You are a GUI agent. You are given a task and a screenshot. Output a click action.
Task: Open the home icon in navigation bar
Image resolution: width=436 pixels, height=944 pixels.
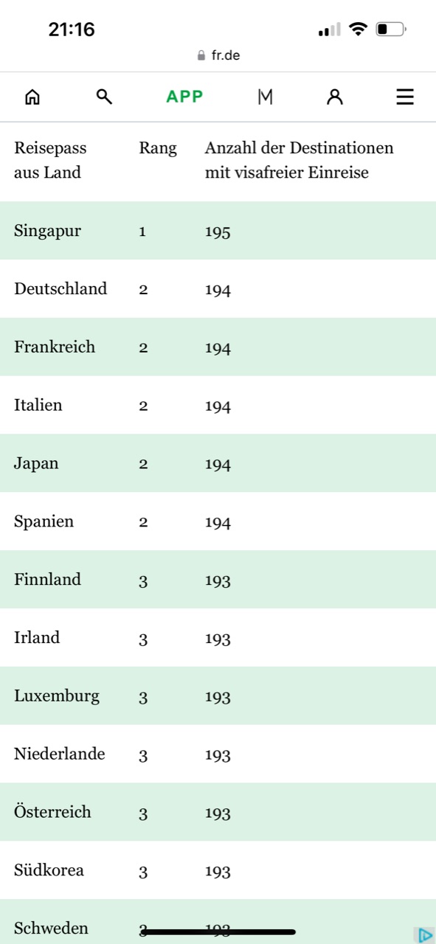pos(32,97)
